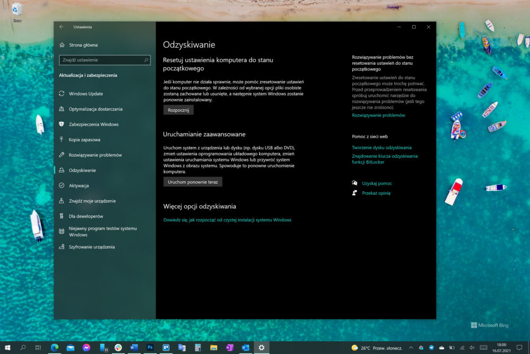Open Your Phone app on taskbar
The image size is (530, 354).
coord(103,348)
